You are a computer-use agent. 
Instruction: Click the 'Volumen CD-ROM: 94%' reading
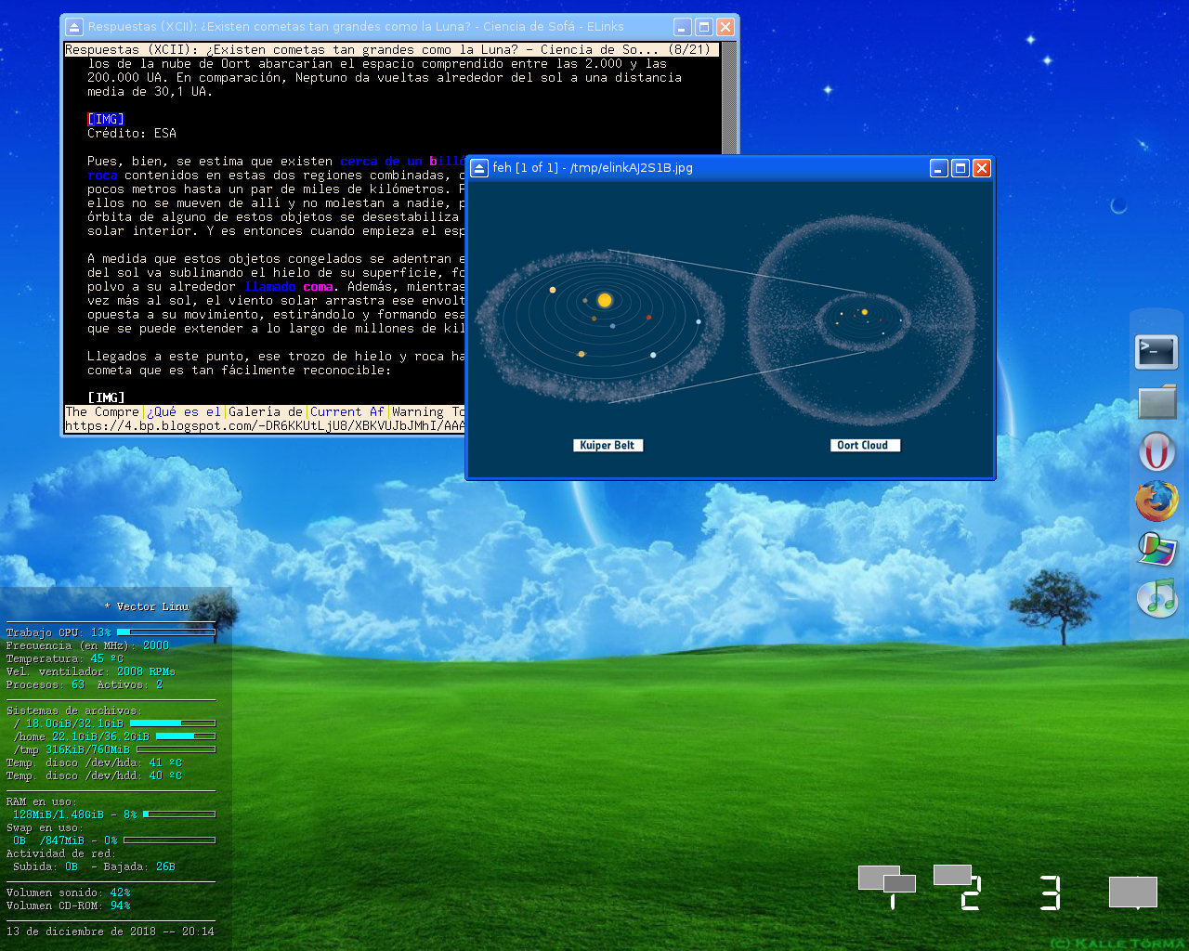point(69,905)
